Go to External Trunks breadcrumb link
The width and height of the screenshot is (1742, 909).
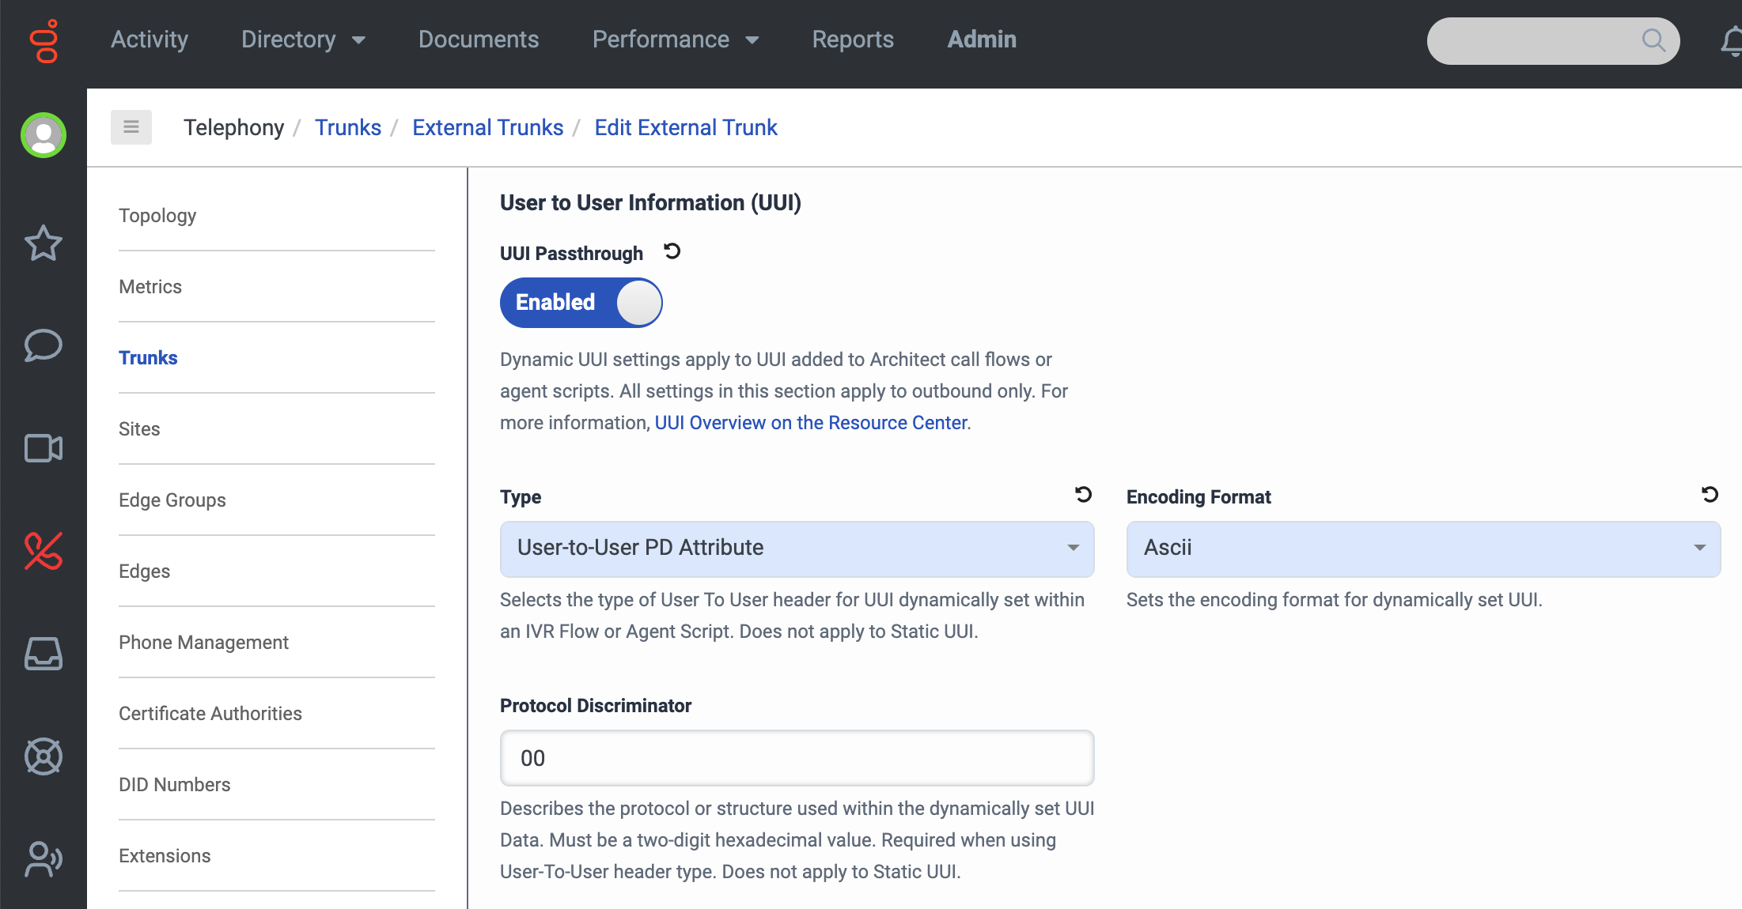(487, 127)
